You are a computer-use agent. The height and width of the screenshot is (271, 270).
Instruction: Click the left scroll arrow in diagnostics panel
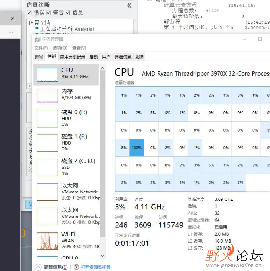click(29, 86)
